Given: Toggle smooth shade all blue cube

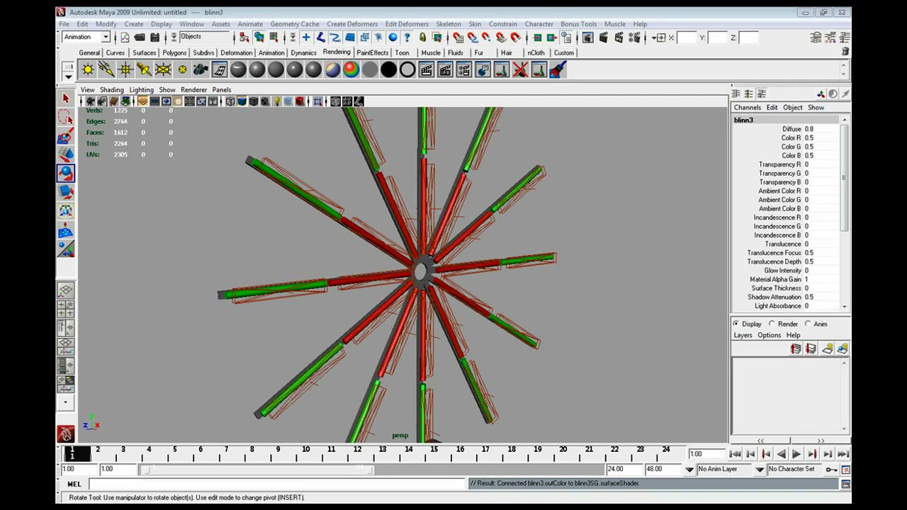Looking at the screenshot, I should pos(242,101).
